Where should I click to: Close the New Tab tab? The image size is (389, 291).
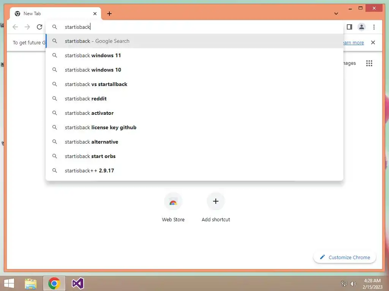coord(95,14)
